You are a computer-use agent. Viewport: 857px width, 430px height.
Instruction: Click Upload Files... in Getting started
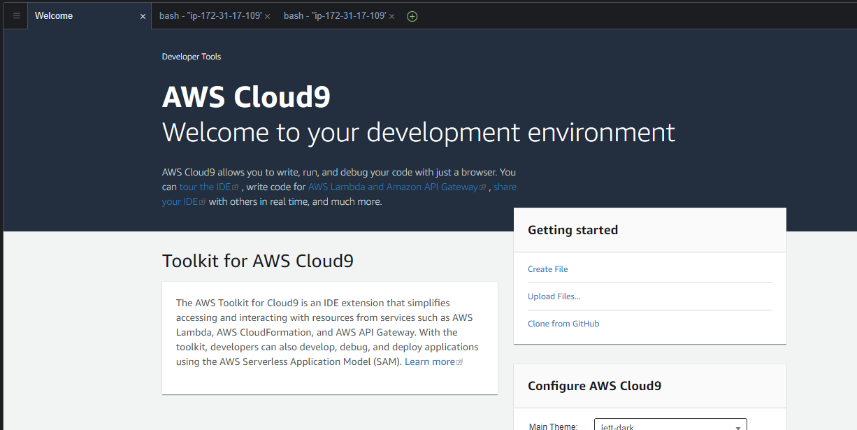(x=554, y=296)
